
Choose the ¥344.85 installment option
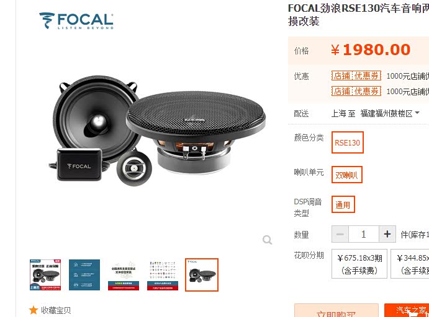click(410, 264)
